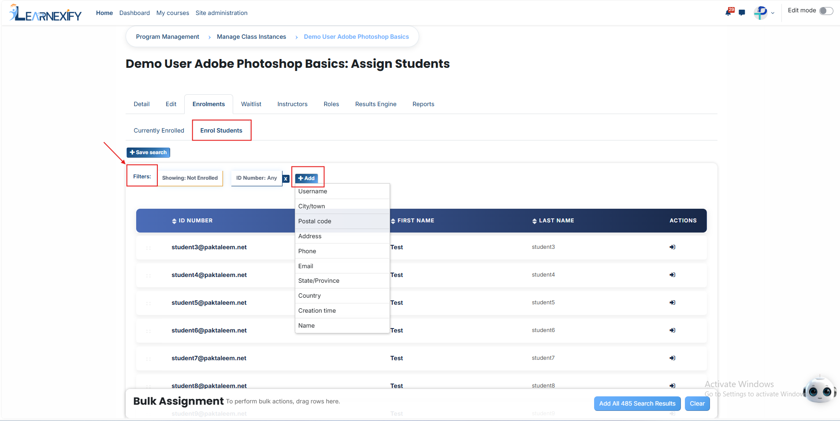Open Site administration in navbar
The width and height of the screenshot is (840, 421).
point(222,13)
